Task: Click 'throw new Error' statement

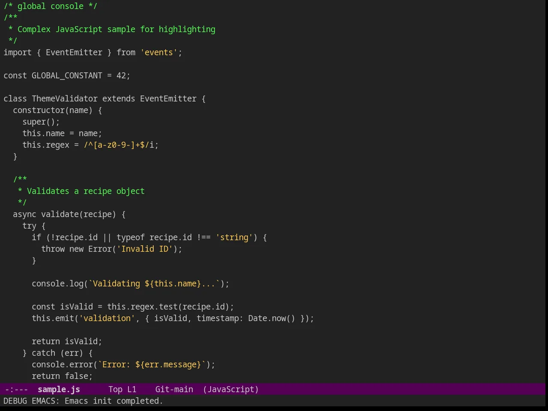Action: point(76,249)
